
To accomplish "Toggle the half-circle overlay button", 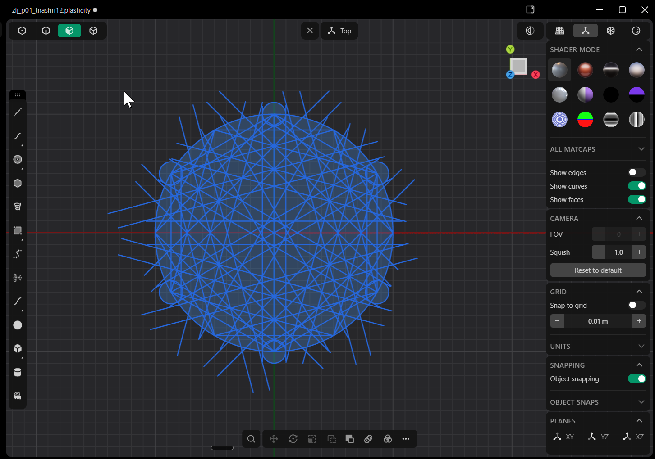I will click(530, 31).
